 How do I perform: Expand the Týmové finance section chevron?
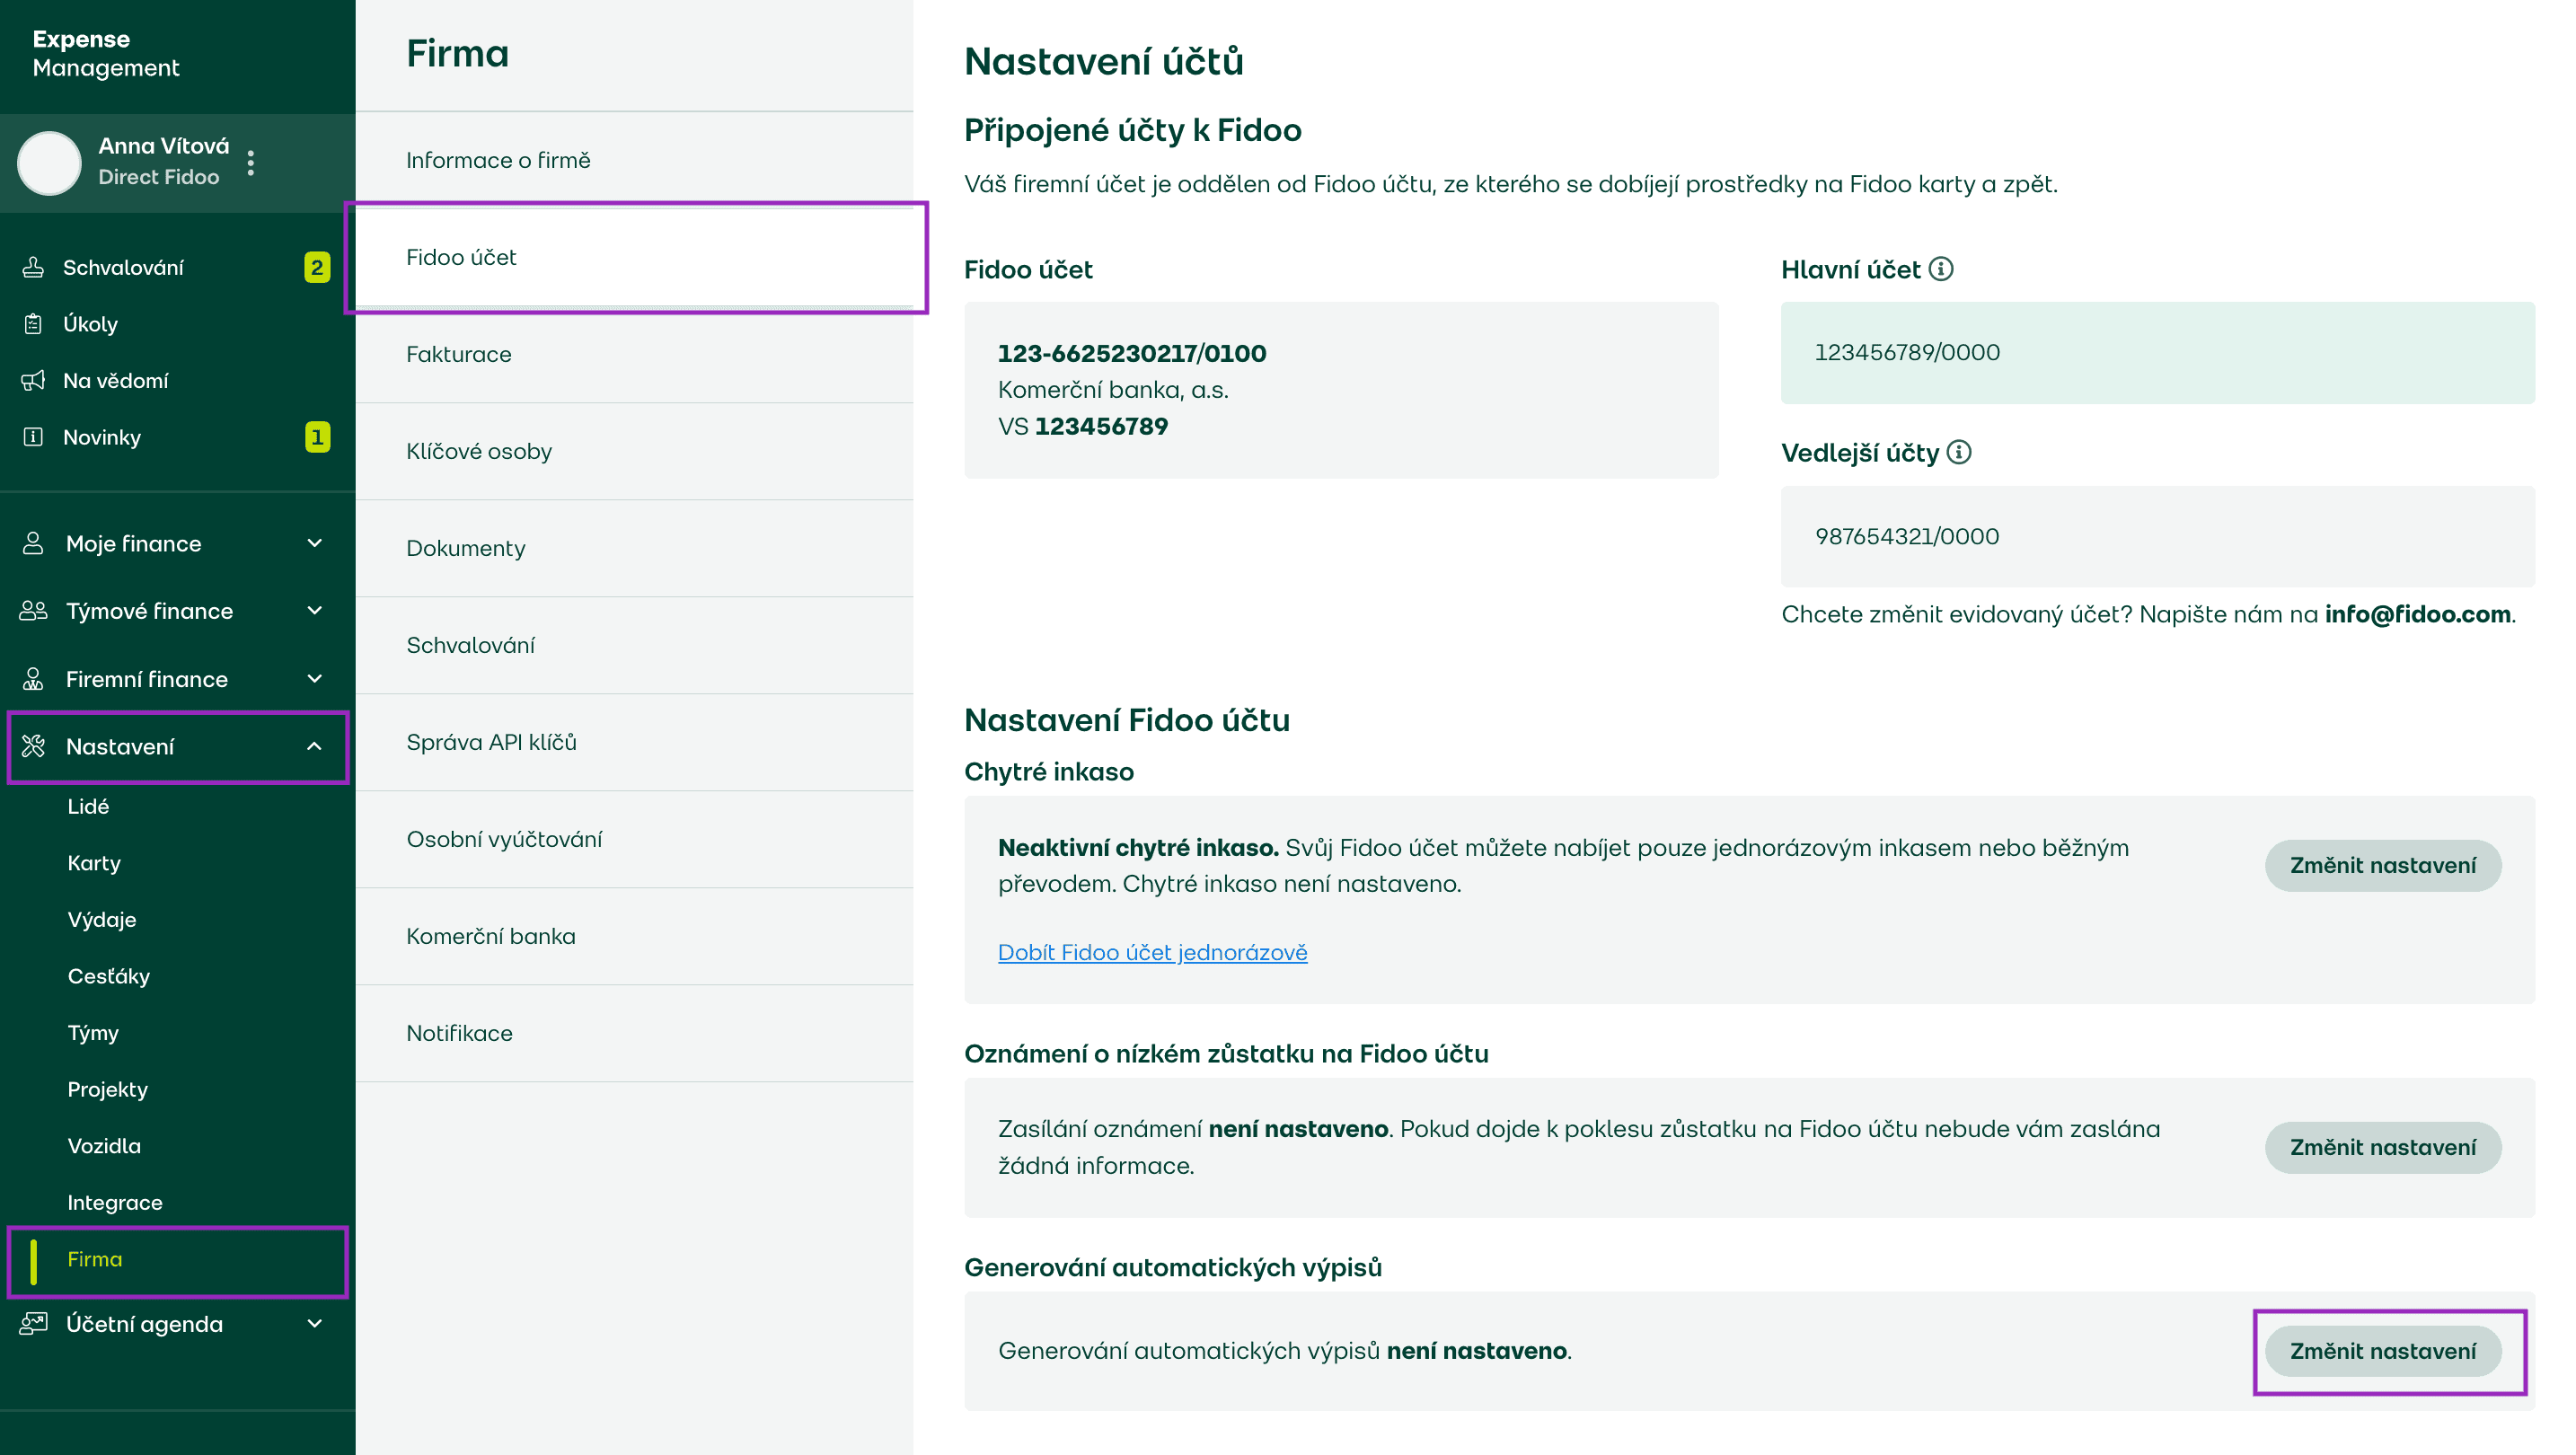(314, 611)
